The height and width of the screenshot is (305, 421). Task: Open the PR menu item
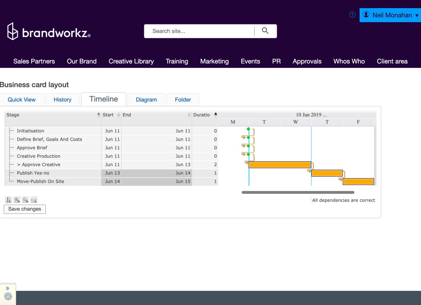(277, 61)
